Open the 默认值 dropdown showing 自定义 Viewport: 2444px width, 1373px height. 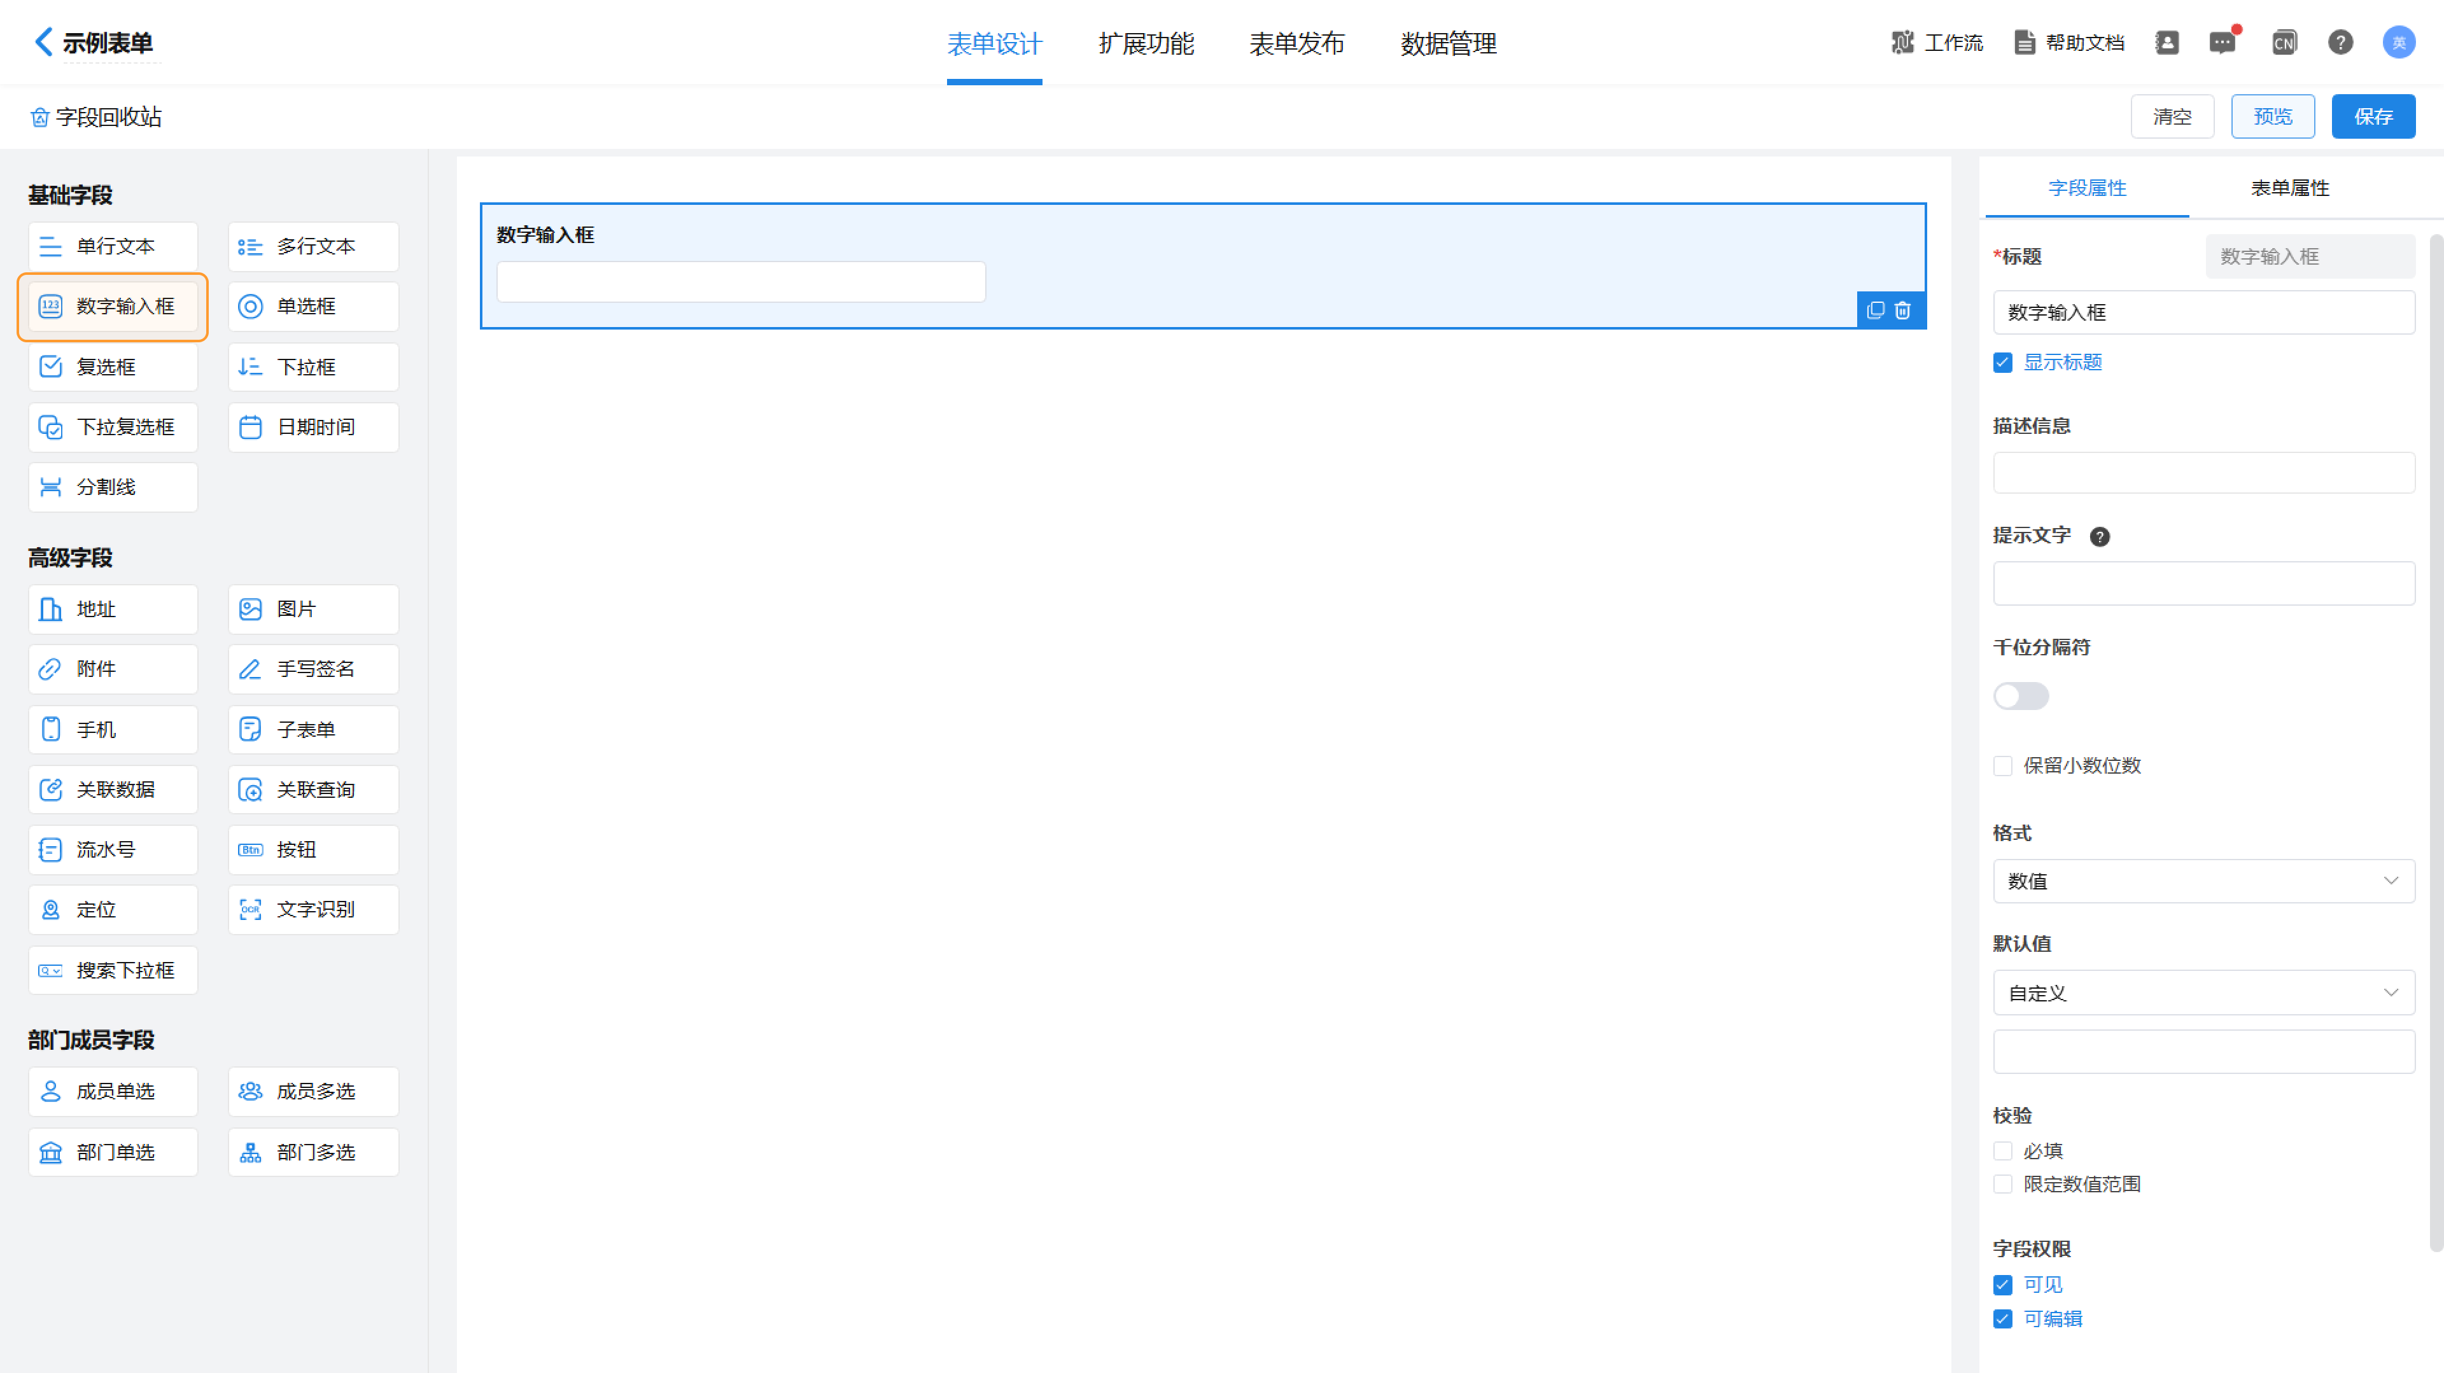(2203, 993)
